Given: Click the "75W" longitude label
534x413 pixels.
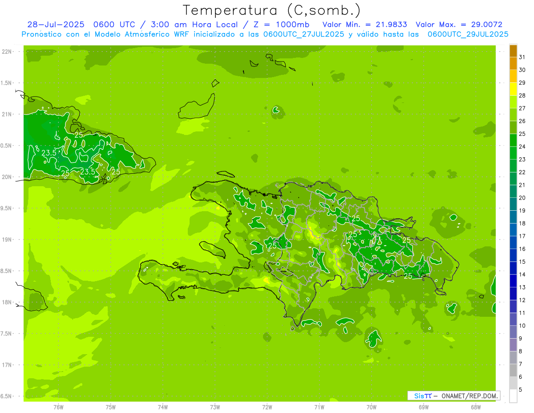Looking at the screenshot, I should click(x=111, y=407).
